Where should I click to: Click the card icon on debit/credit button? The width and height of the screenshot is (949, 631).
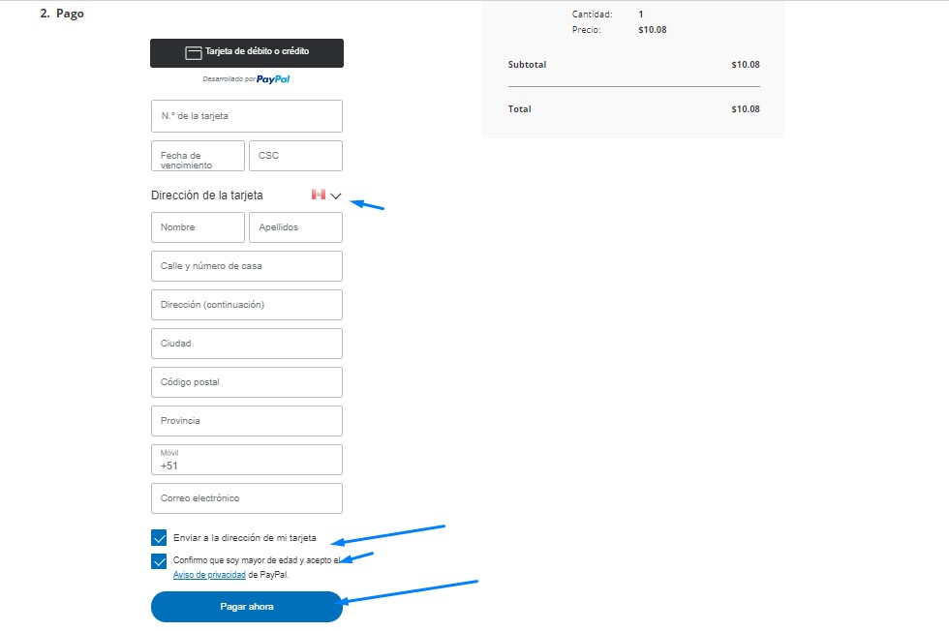[193, 53]
